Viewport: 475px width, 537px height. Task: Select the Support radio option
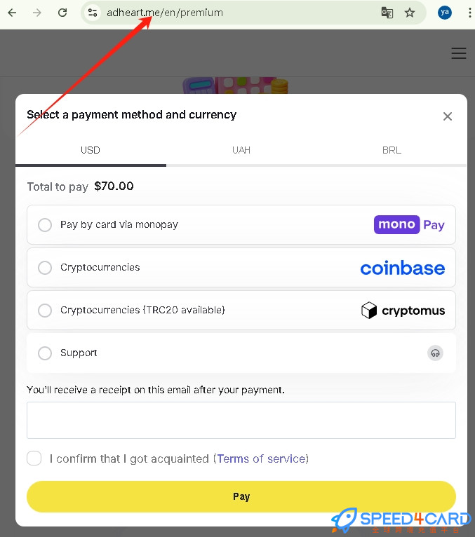[241, 353]
